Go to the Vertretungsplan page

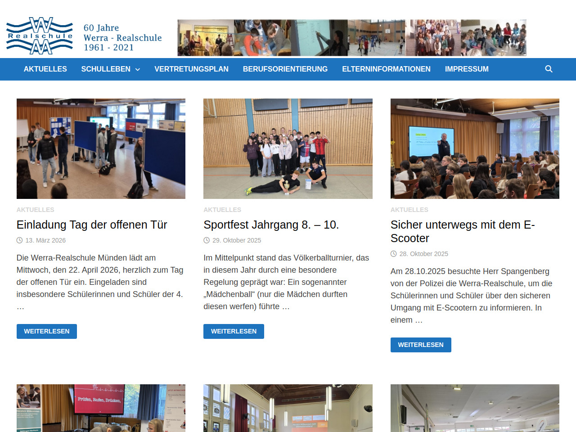pyautogui.click(x=191, y=69)
